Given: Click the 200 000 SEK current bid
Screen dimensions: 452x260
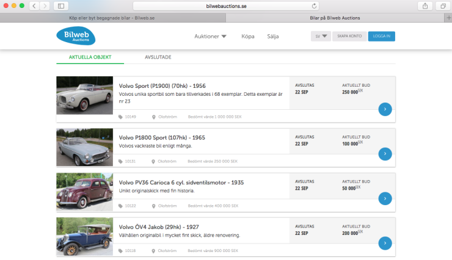Looking at the screenshot, I should pyautogui.click(x=352, y=233).
